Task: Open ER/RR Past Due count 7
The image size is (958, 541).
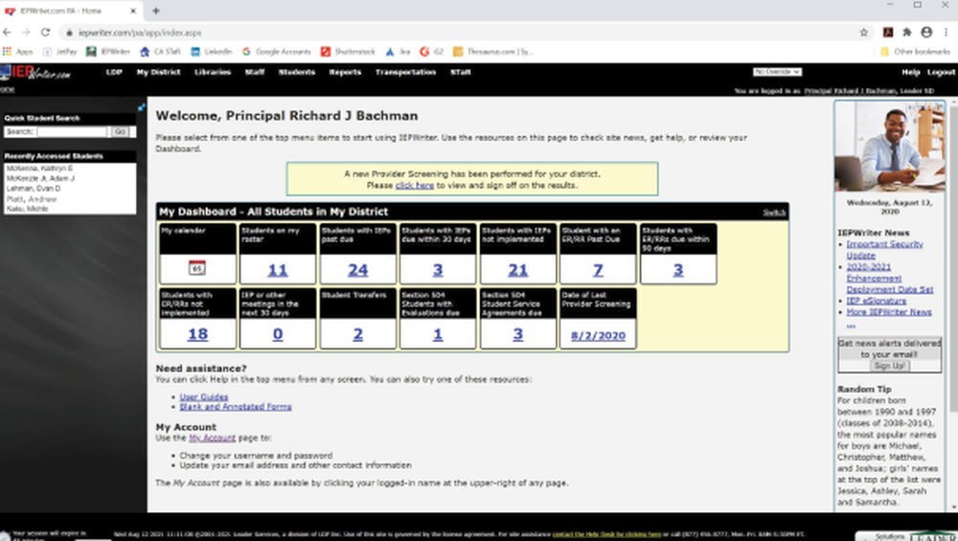Action: click(598, 270)
